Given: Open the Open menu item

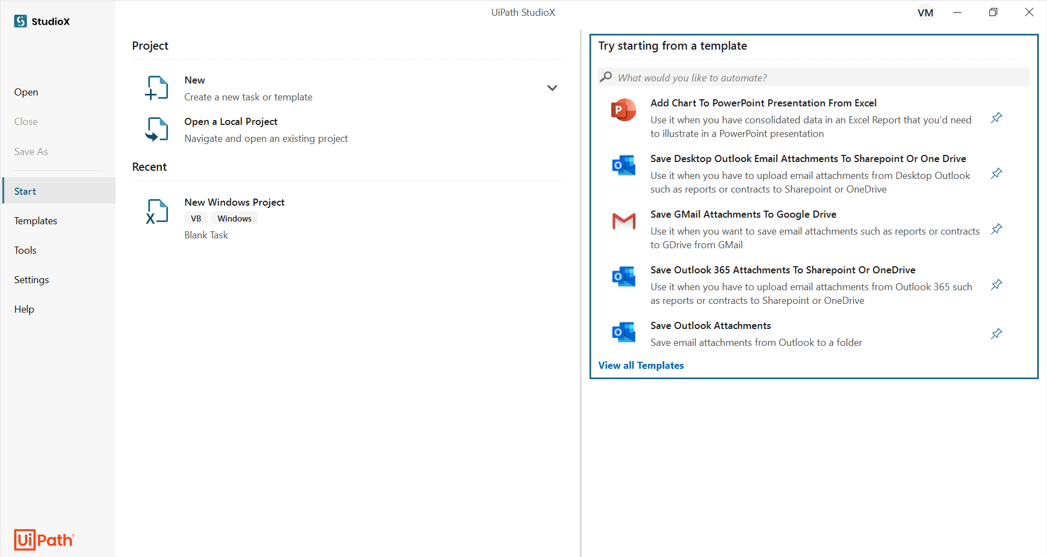Looking at the screenshot, I should (x=26, y=92).
